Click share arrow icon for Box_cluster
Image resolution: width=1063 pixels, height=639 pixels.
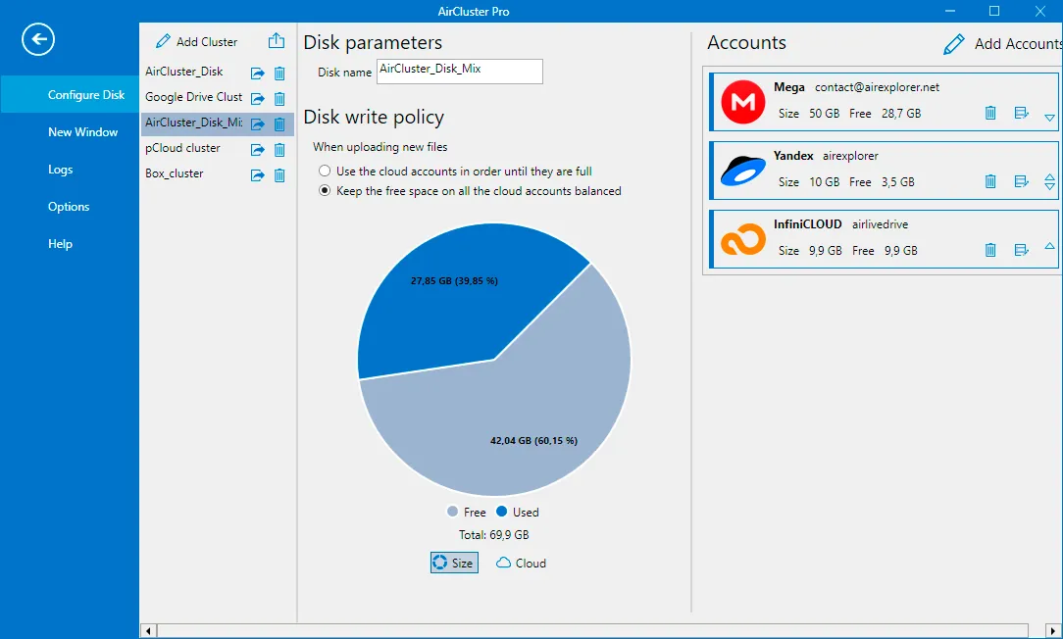258,175
